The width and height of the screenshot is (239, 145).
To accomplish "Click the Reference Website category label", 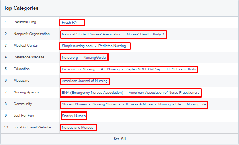I will [x=29, y=57].
